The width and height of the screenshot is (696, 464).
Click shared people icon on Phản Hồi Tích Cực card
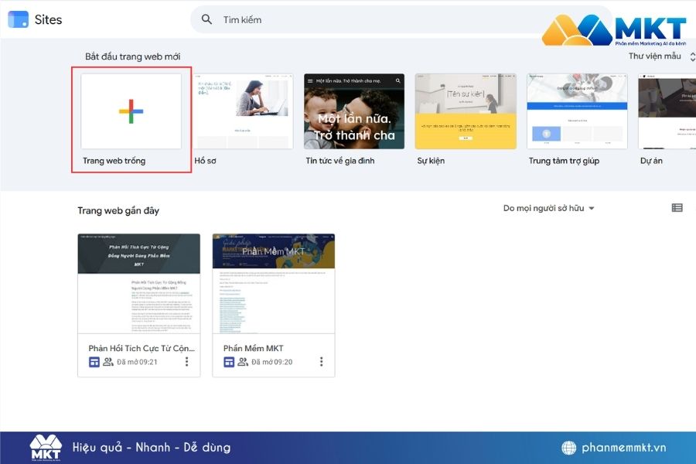(108, 362)
